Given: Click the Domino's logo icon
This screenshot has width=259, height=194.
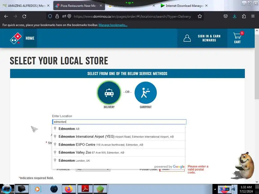Looking at the screenshot, I should 16,38.
